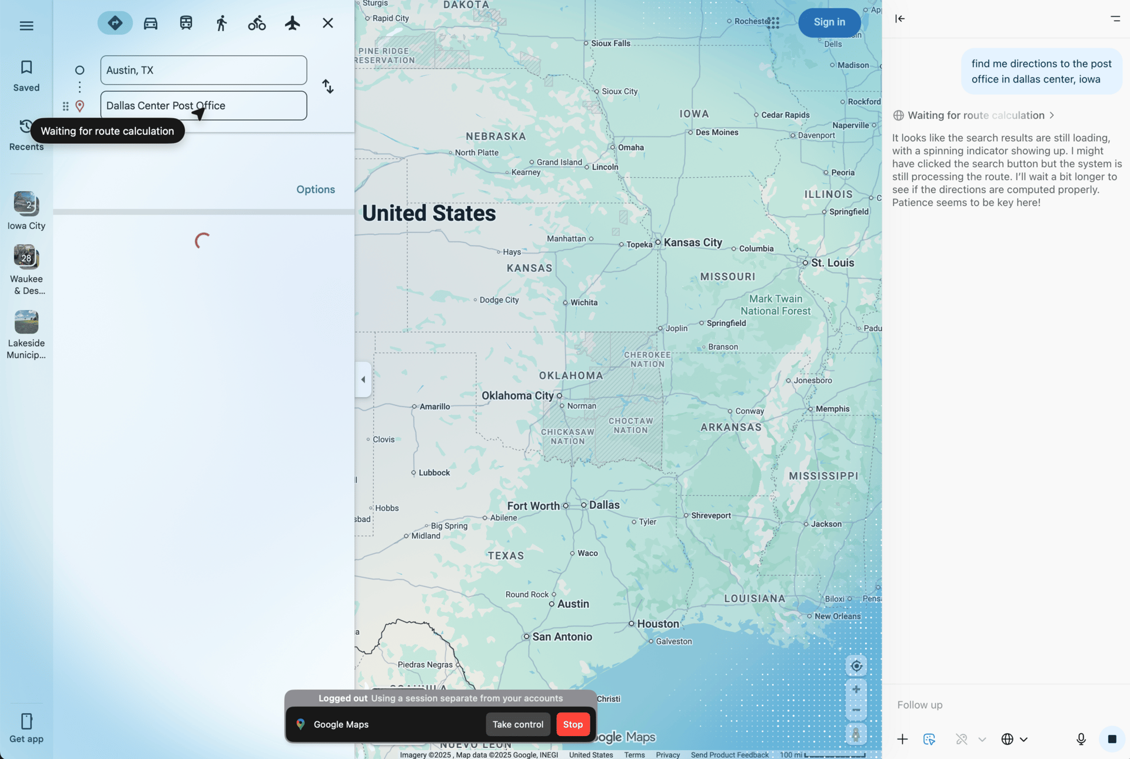Click the Options link for the route

pos(315,189)
